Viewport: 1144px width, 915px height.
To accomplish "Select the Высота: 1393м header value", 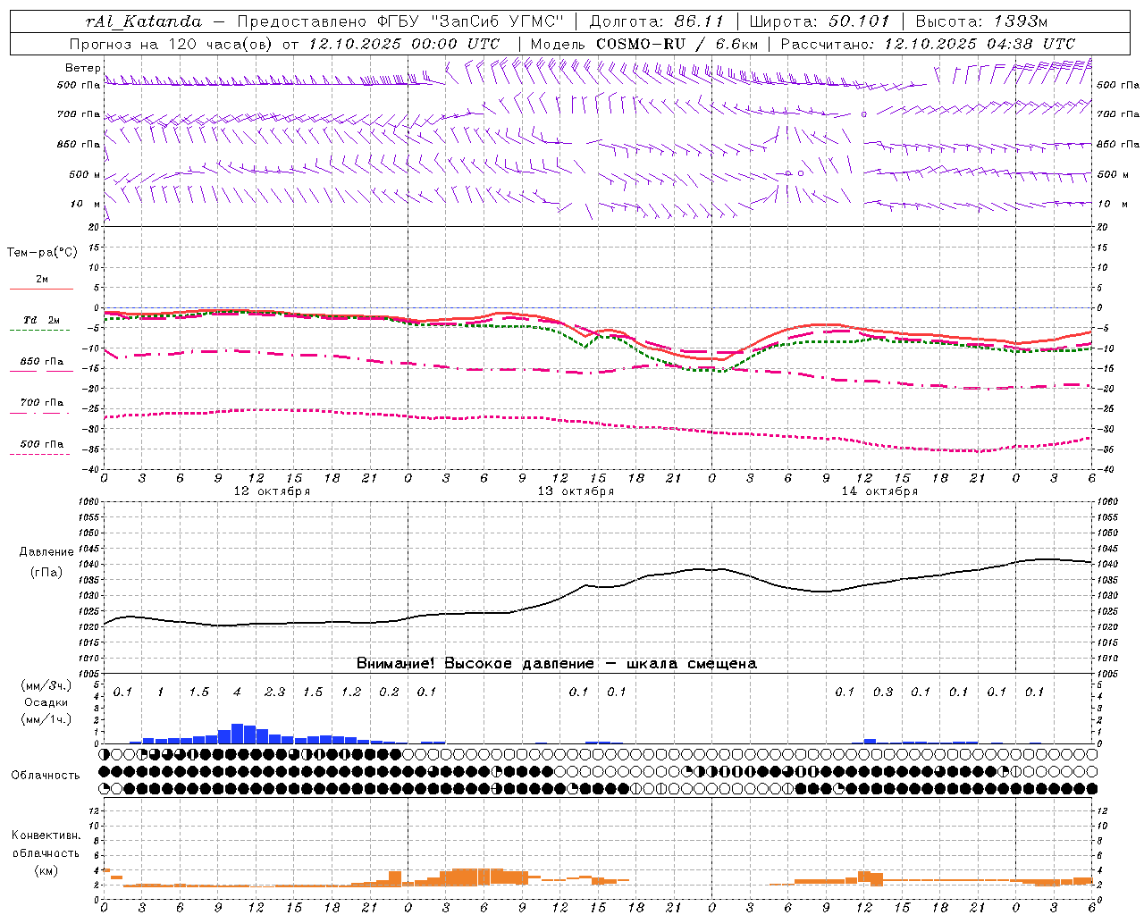I will [x=982, y=21].
